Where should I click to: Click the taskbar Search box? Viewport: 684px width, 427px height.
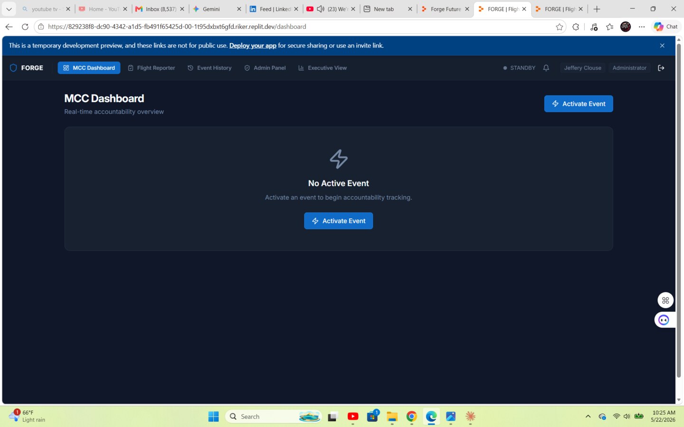point(274,417)
